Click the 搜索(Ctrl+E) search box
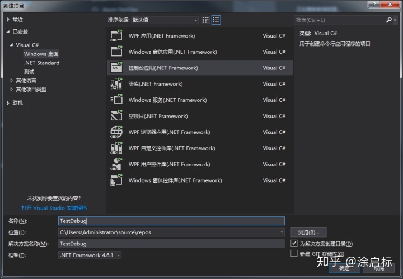This screenshot has width=403, height=279. point(340,20)
